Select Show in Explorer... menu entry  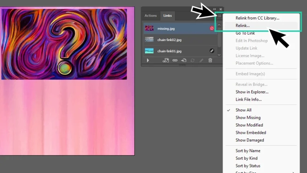(x=252, y=92)
